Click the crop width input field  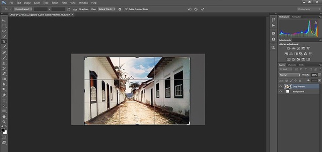tap(41, 9)
